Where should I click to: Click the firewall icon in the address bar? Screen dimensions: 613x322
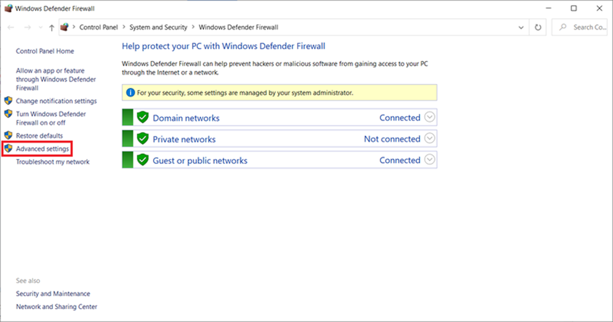64,27
